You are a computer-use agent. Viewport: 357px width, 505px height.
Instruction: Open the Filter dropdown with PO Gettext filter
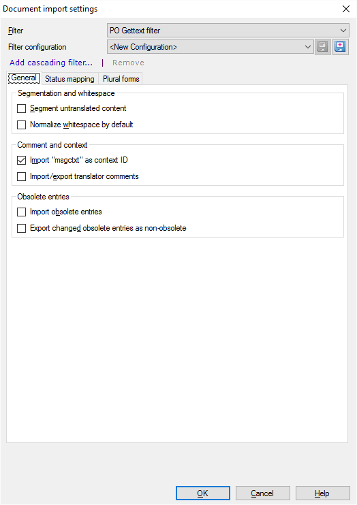[228, 31]
